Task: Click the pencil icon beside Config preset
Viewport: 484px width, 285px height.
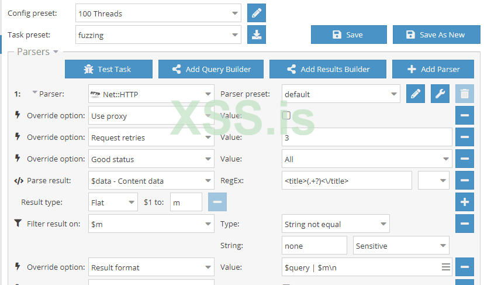Action: point(256,13)
